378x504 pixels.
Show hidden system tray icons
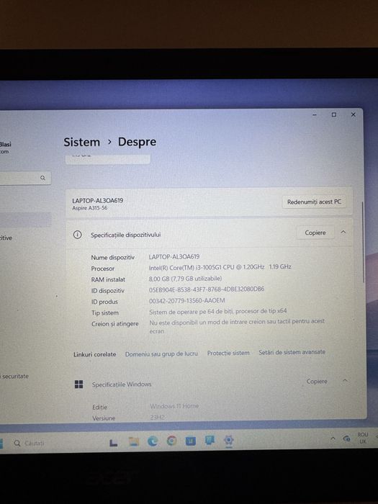[x=333, y=438]
